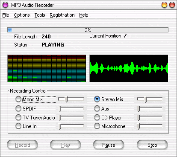Click the Mono Mix volume slider thumb

coord(66,99)
